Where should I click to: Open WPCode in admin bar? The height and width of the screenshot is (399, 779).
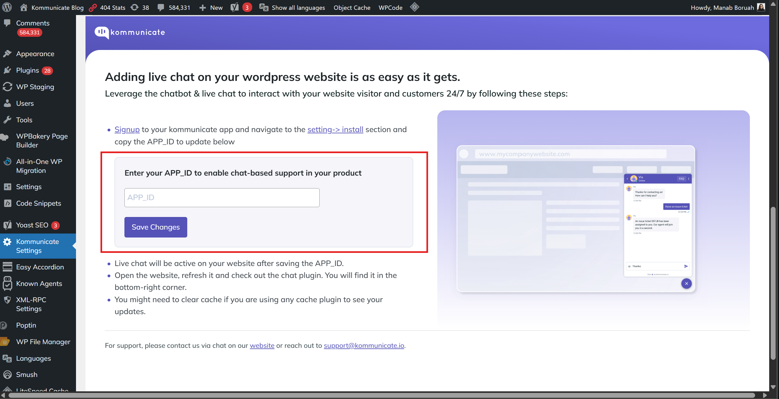[x=390, y=8]
